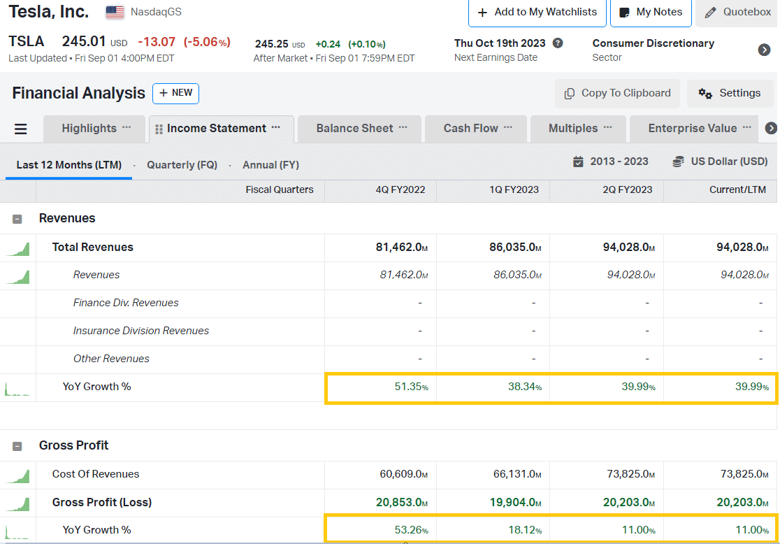The height and width of the screenshot is (544, 780).
Task: Click the 18.12% gross profit growth value
Action: 525,530
